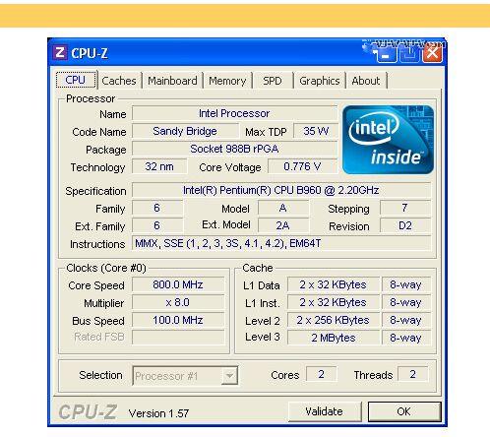Open the Mainboard tab
The image size is (490, 437).
pos(172,81)
